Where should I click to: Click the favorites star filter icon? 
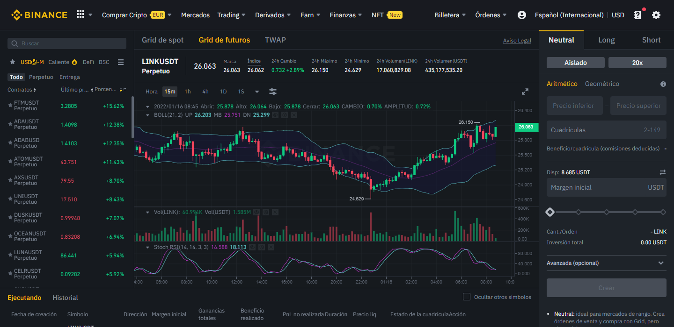coord(13,62)
